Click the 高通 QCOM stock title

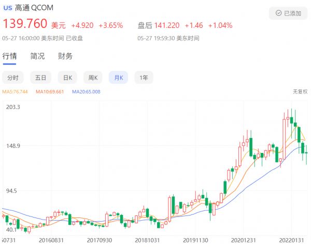[x=34, y=9]
